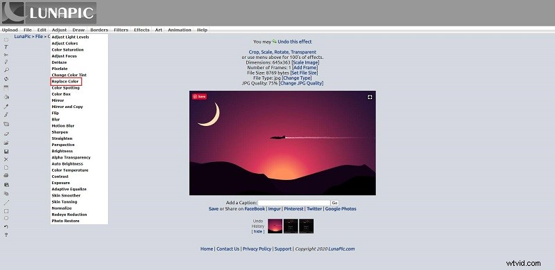Click the Set File Size link
Image resolution: width=555 pixels, height=270 pixels.
(304, 73)
